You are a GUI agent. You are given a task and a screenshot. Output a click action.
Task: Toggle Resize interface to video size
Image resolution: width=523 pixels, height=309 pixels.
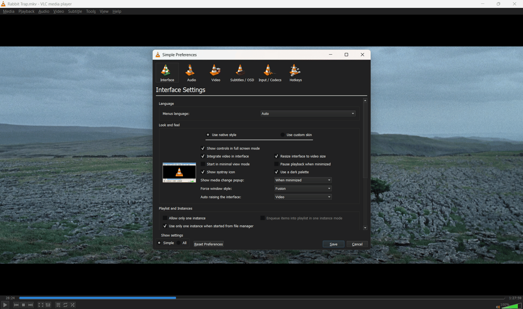(x=276, y=156)
